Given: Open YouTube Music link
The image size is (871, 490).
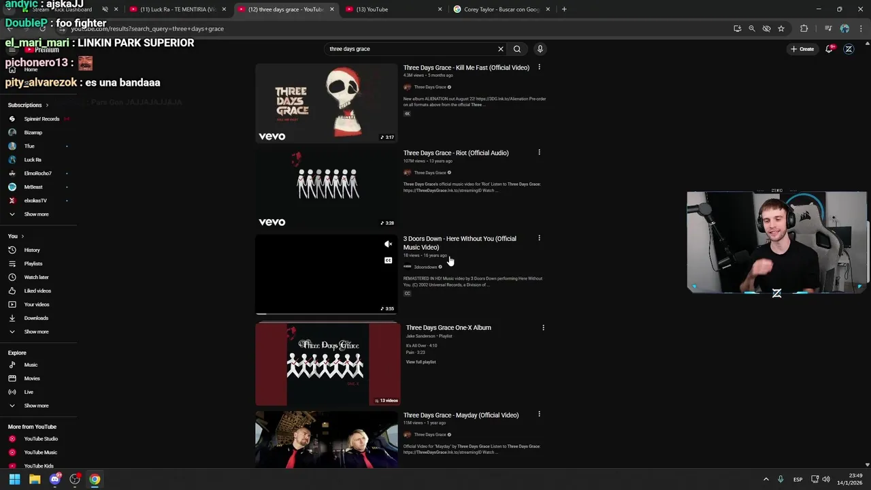Looking at the screenshot, I should (37, 453).
